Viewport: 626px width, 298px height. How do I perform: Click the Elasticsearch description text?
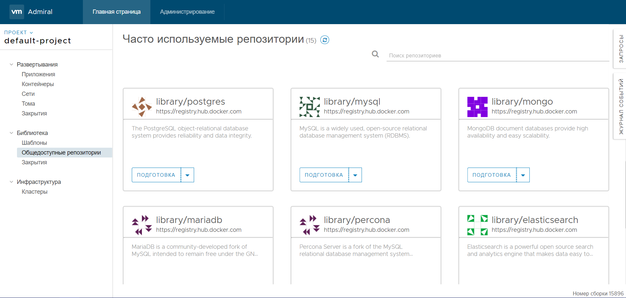tap(530, 250)
